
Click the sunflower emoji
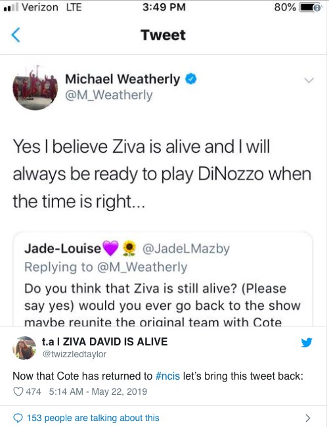[x=129, y=248]
